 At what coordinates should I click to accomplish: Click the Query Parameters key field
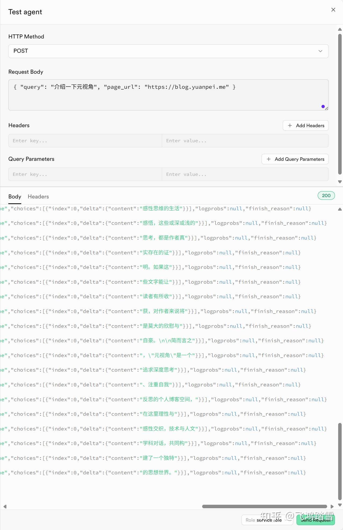pos(85,174)
